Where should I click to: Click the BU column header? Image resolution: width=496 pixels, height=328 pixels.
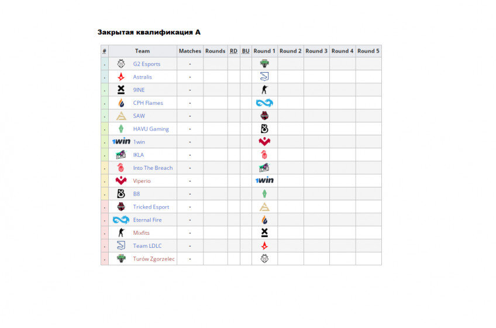coord(246,51)
